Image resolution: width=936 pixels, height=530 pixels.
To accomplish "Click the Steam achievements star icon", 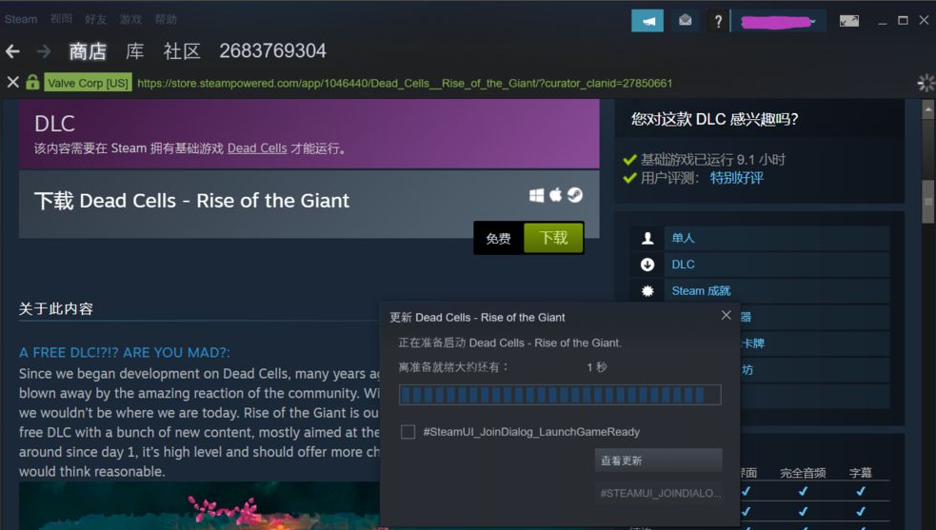I will 647,291.
